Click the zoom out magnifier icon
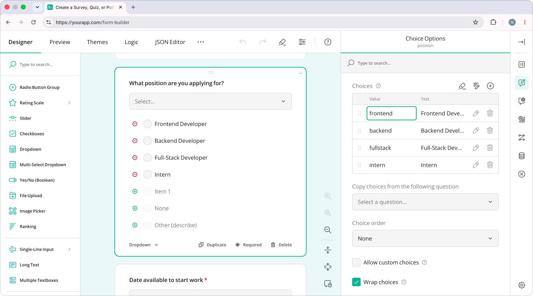The image size is (533, 296). coord(328,230)
